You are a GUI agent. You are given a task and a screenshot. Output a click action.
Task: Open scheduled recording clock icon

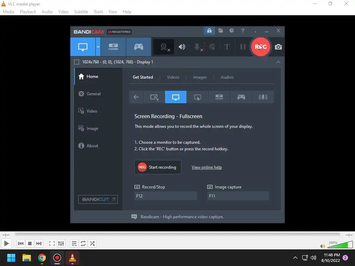pos(231,30)
